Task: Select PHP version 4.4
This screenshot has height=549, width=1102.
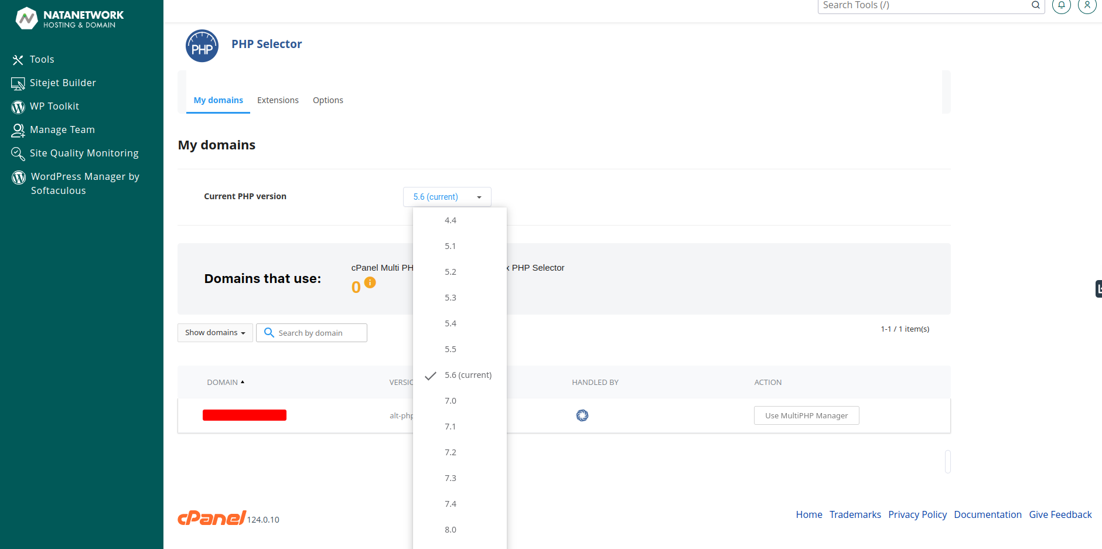Action: [x=460, y=220]
